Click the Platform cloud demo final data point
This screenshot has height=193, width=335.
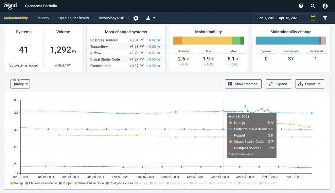312,113
